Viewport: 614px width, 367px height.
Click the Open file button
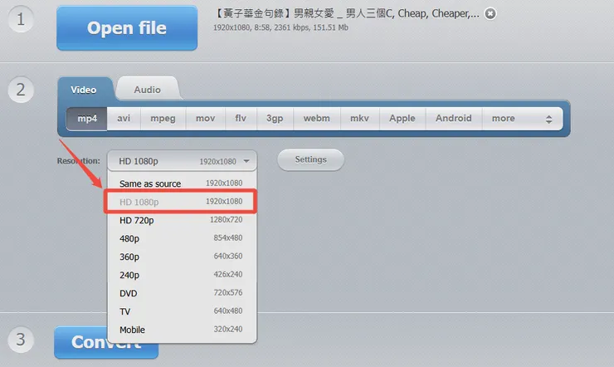[x=127, y=27]
